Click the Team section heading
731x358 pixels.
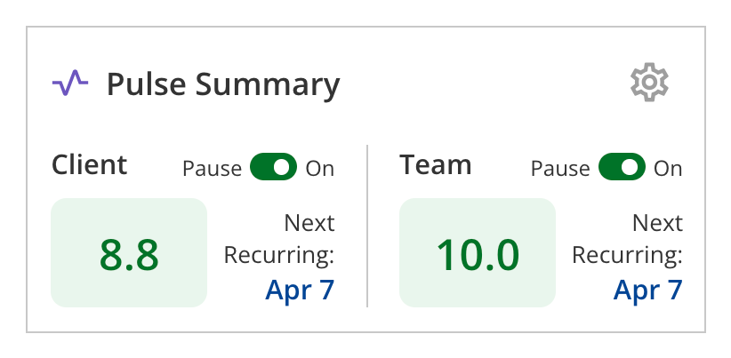pyautogui.click(x=436, y=165)
